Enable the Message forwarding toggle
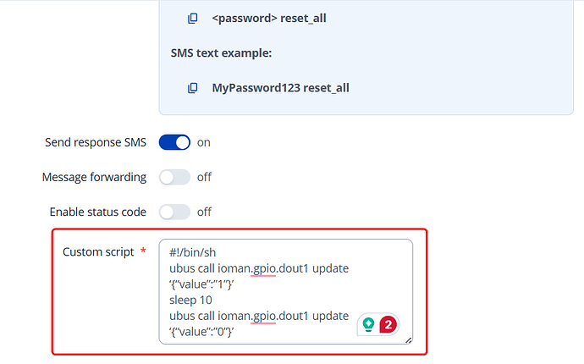The height and width of the screenshot is (364, 584). [174, 177]
